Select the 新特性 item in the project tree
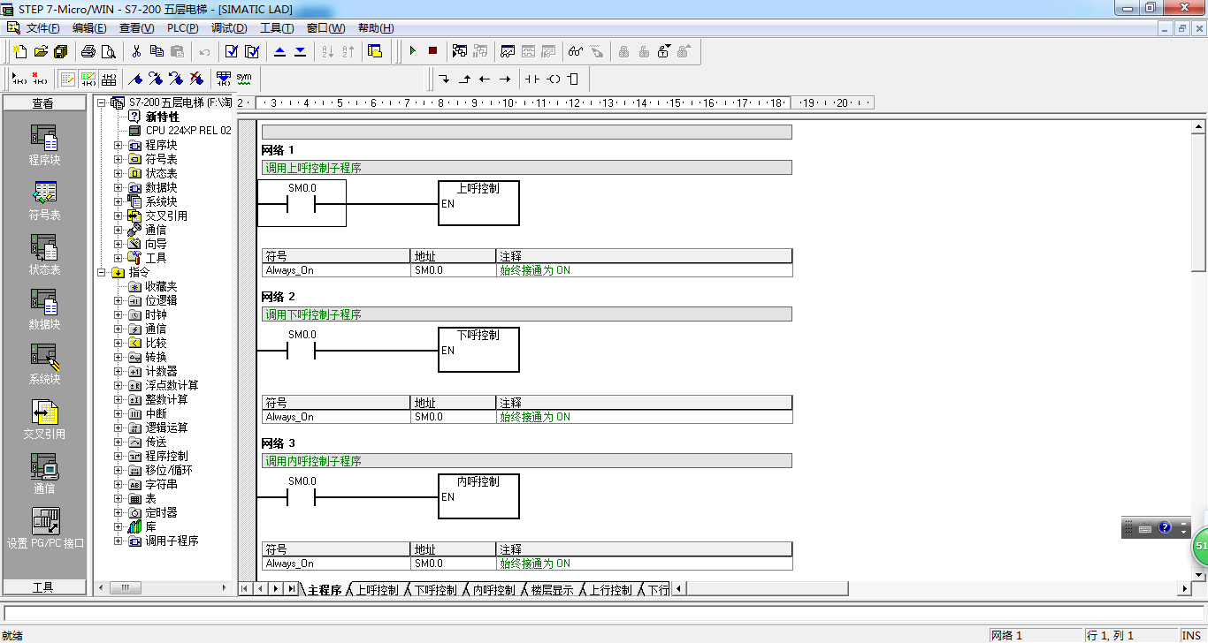Image resolution: width=1208 pixels, height=643 pixels. (x=162, y=117)
